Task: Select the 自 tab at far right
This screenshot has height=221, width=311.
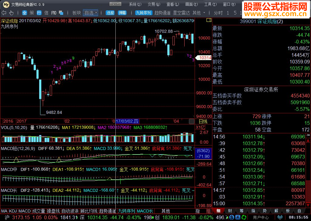Action: [299, 211]
